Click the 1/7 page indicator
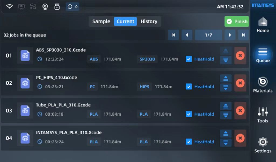 pyautogui.click(x=209, y=35)
